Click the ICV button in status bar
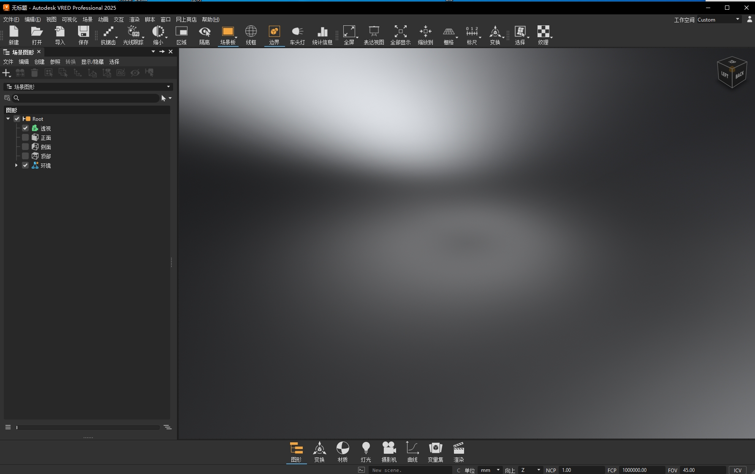The height and width of the screenshot is (474, 755). (737, 470)
